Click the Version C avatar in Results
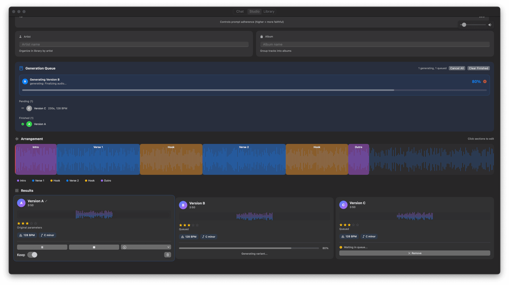The height and width of the screenshot is (285, 509). pos(343,205)
